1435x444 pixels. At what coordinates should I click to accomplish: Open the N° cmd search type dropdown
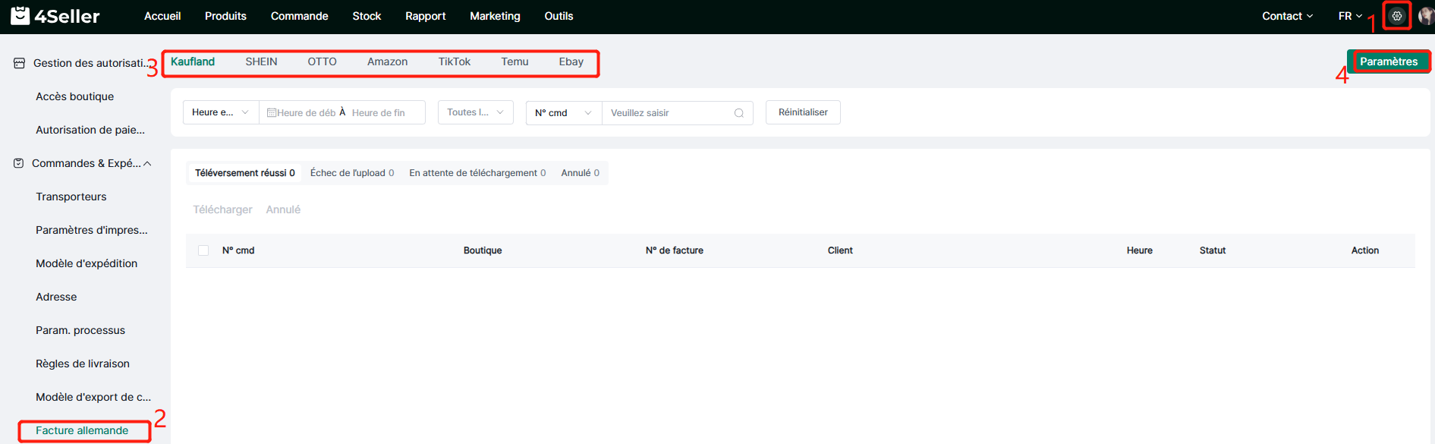563,112
